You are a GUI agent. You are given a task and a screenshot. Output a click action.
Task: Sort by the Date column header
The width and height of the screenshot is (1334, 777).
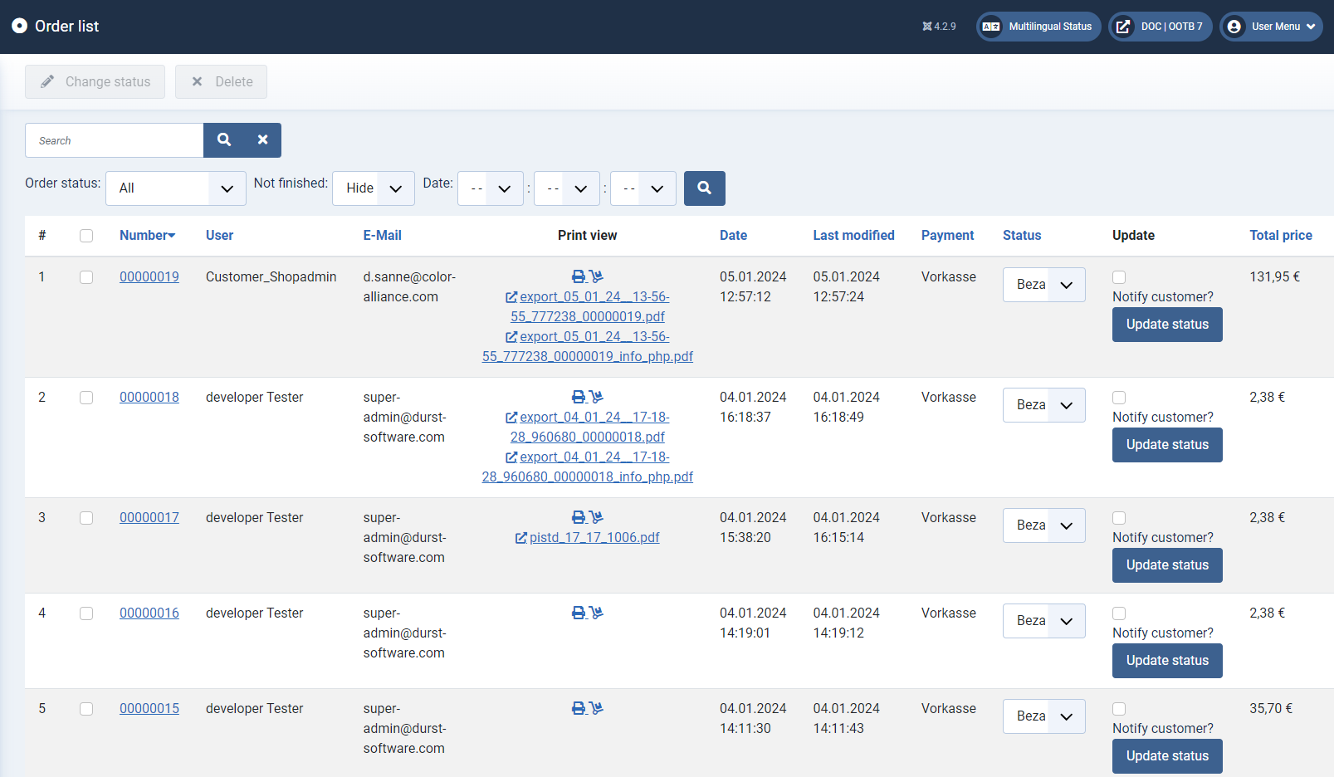point(733,236)
